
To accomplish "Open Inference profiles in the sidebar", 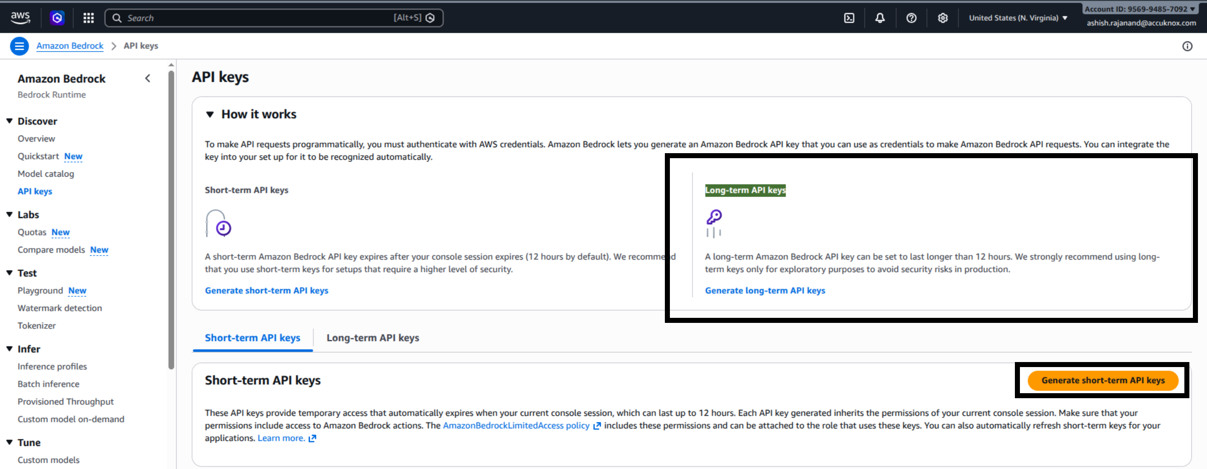I will [52, 366].
